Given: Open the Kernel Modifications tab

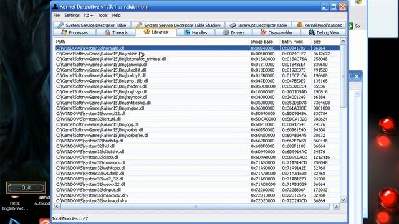Looking at the screenshot, I should coord(319,25).
